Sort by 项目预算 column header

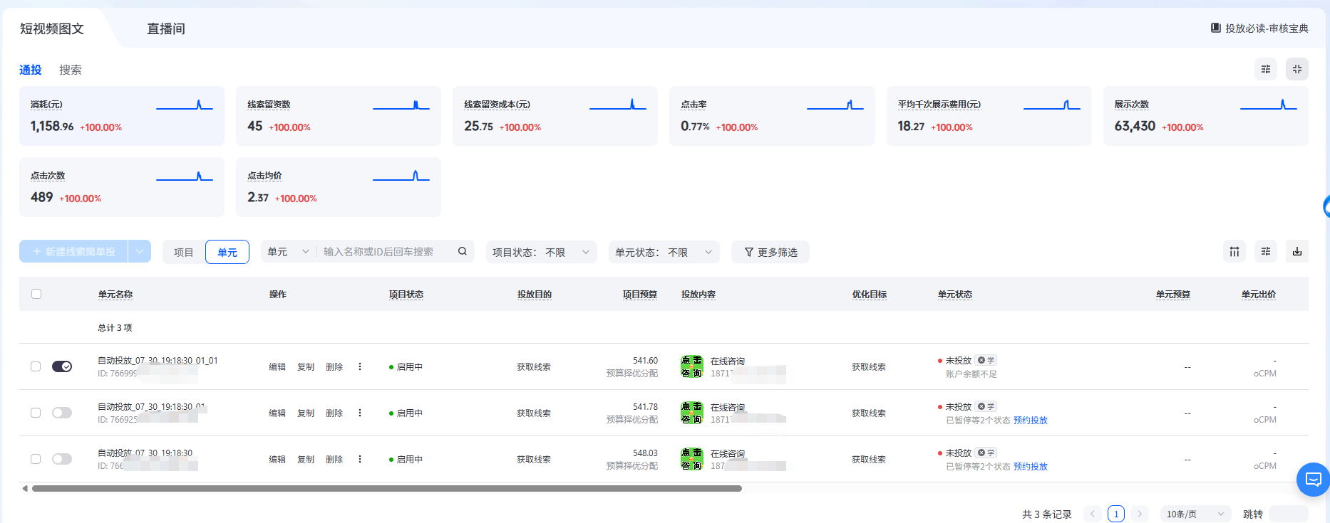point(640,294)
